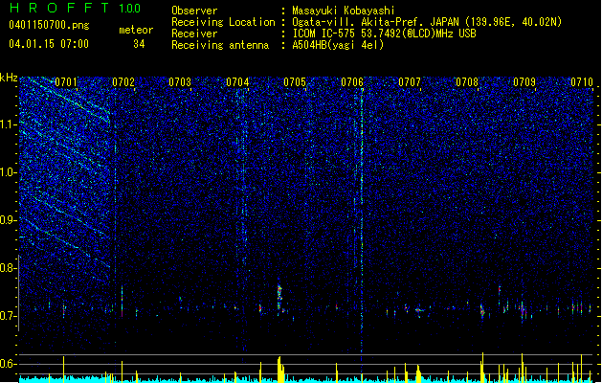
Task: Click the meteor count 34
Action: (x=139, y=44)
